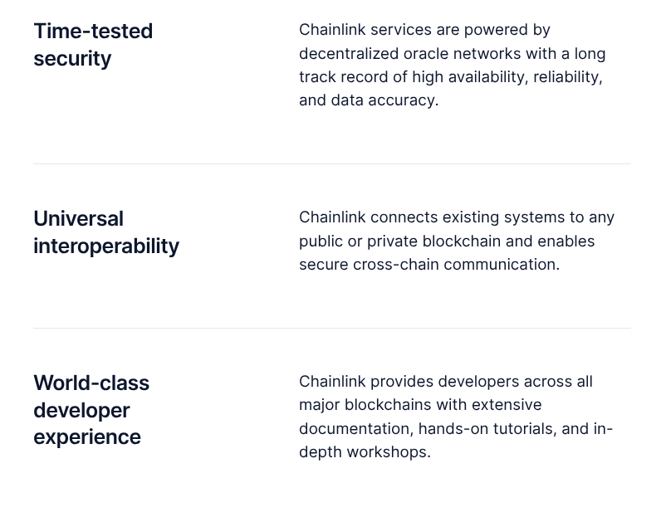Click the word "interoperability" in the second heading

tap(106, 246)
